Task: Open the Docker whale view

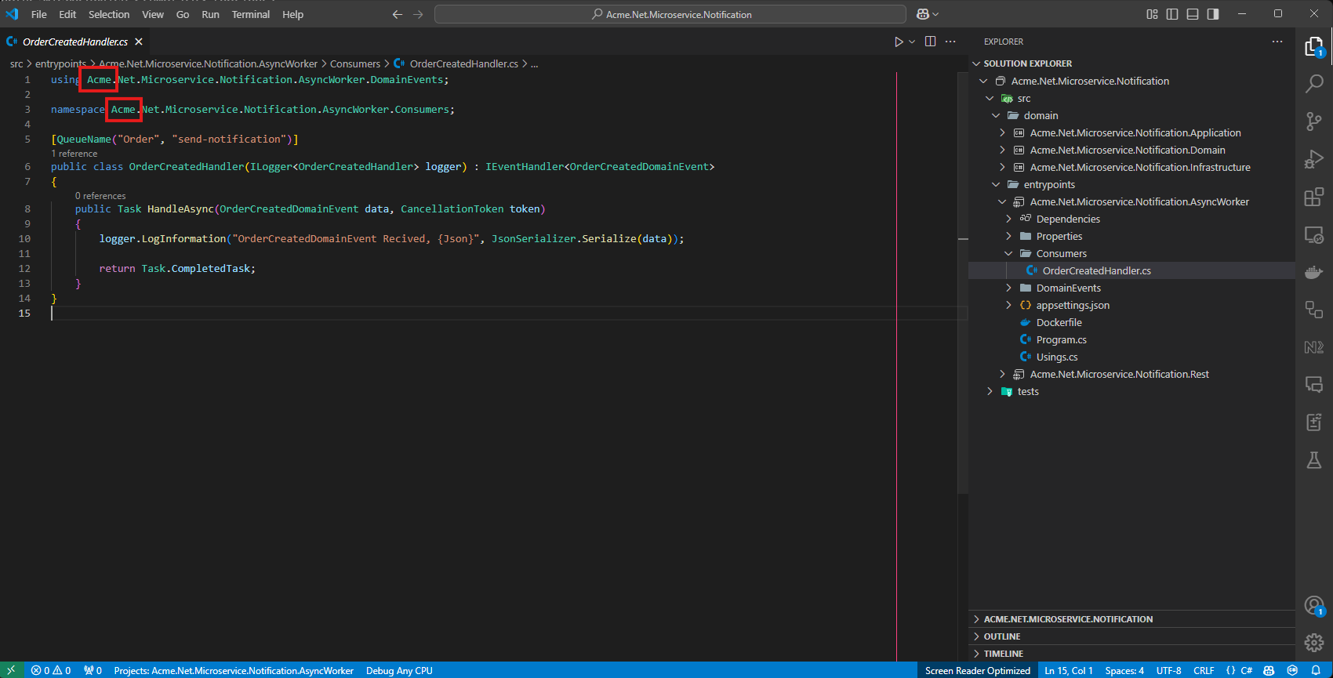Action: pyautogui.click(x=1314, y=272)
